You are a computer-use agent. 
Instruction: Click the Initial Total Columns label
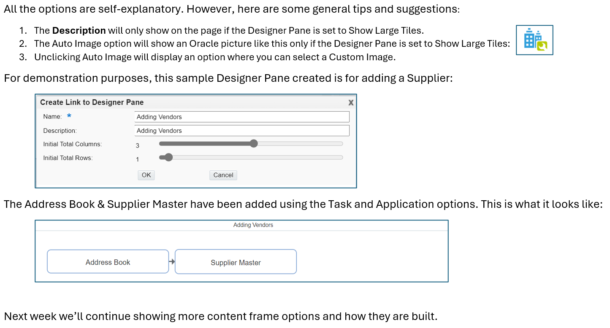pyautogui.click(x=72, y=144)
